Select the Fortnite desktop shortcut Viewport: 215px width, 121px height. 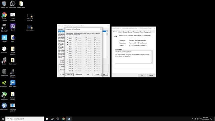(x=4, y=38)
